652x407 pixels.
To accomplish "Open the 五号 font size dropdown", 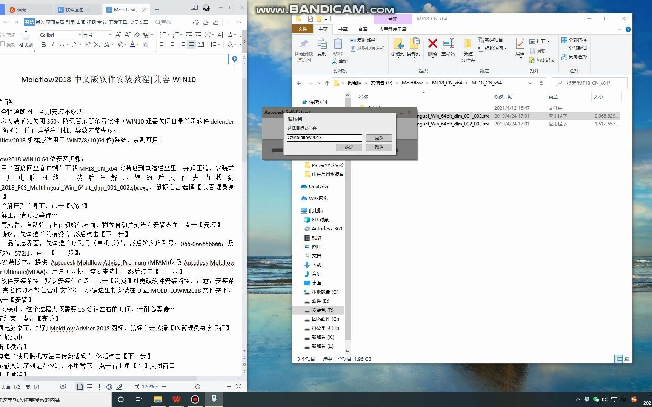I will click(110, 35).
